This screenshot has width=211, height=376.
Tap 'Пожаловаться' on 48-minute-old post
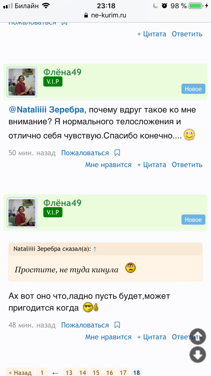tap(85, 325)
